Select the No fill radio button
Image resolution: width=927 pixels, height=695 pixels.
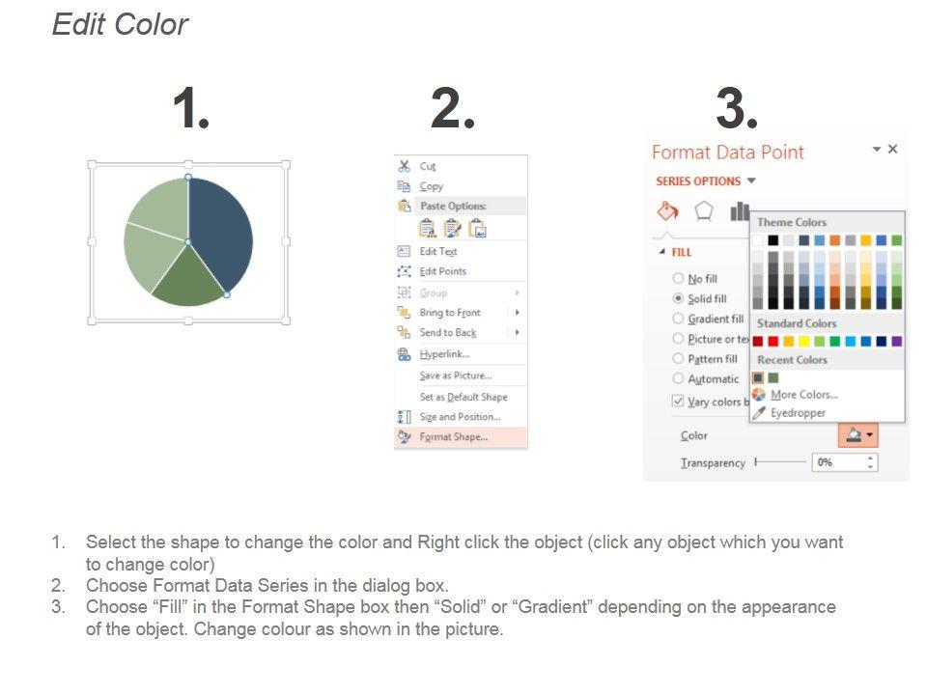click(x=678, y=279)
